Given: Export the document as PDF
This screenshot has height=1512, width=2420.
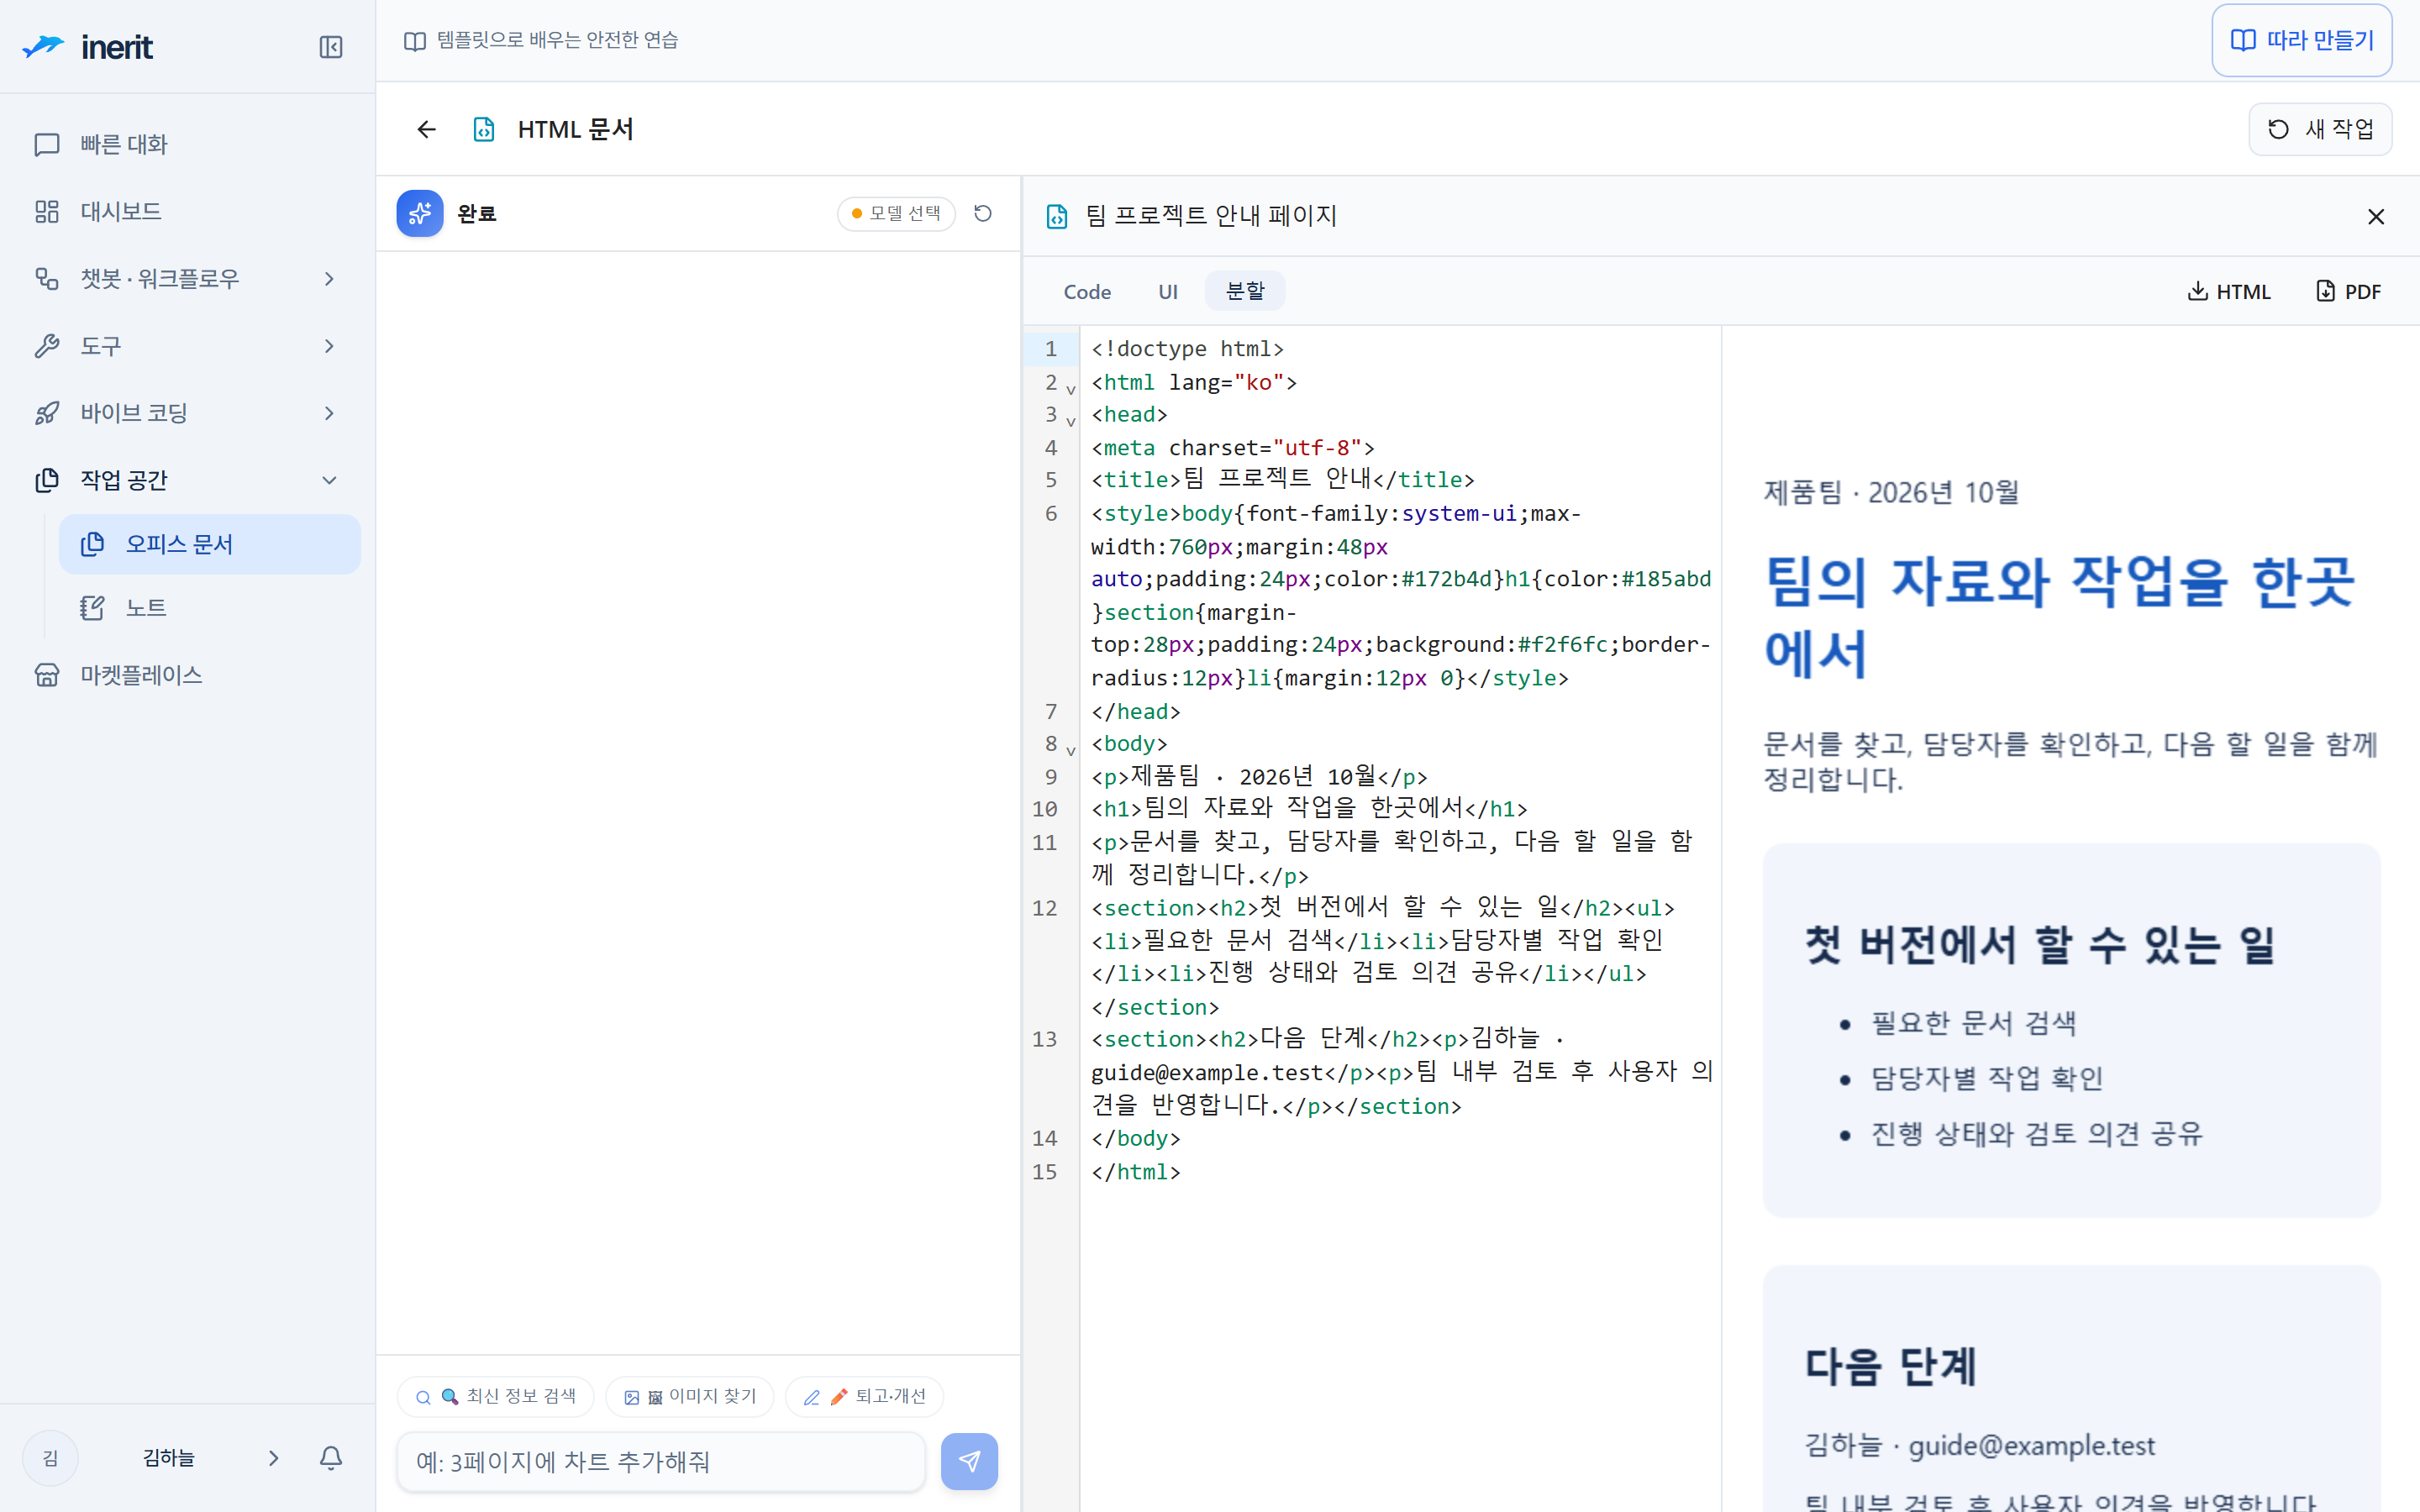Looking at the screenshot, I should (x=2348, y=291).
